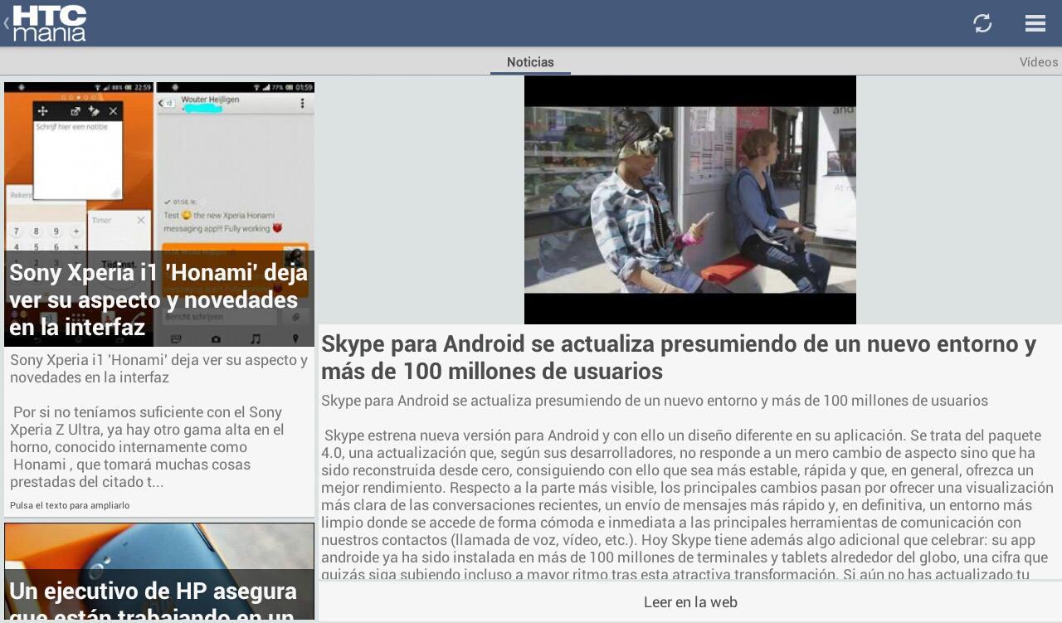Select the headline "Skype para Android se actualiza presumiendo"

pos(679,357)
